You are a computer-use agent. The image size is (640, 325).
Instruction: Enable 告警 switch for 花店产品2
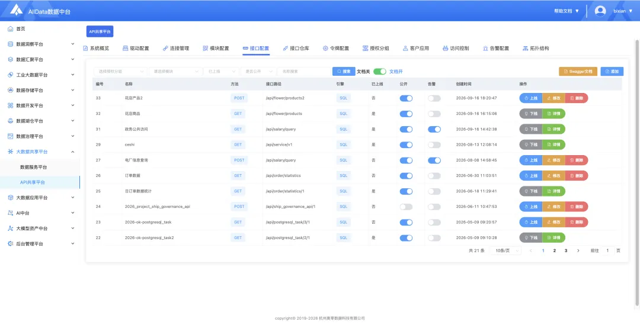pyautogui.click(x=434, y=98)
